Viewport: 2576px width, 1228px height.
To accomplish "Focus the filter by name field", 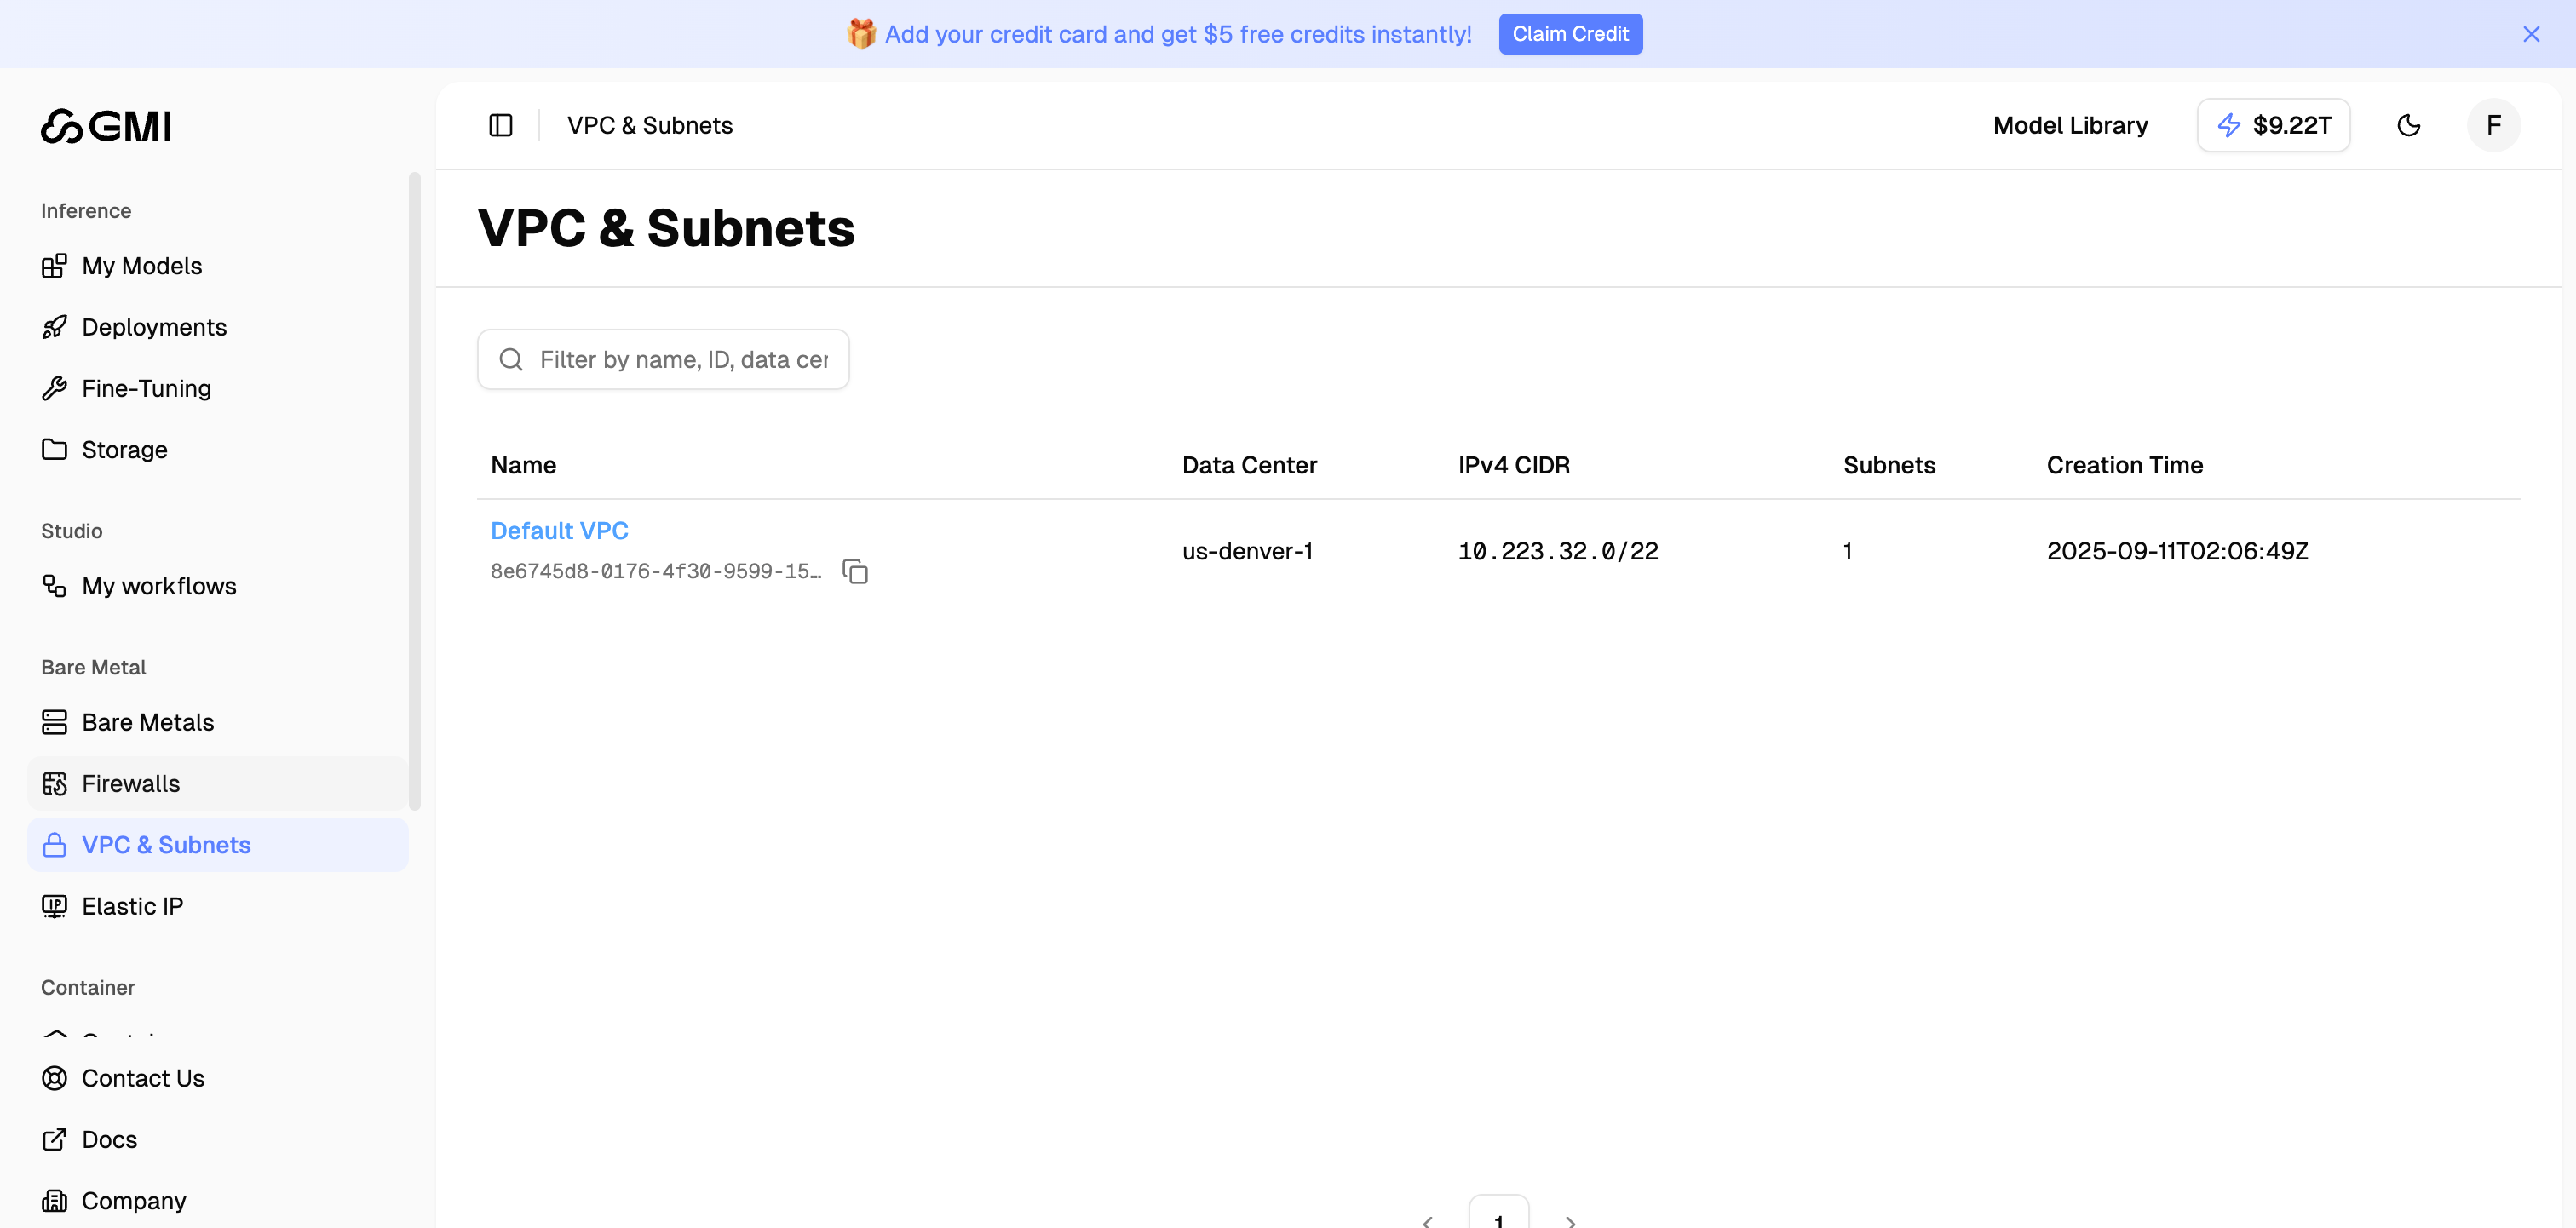I will tap(682, 360).
